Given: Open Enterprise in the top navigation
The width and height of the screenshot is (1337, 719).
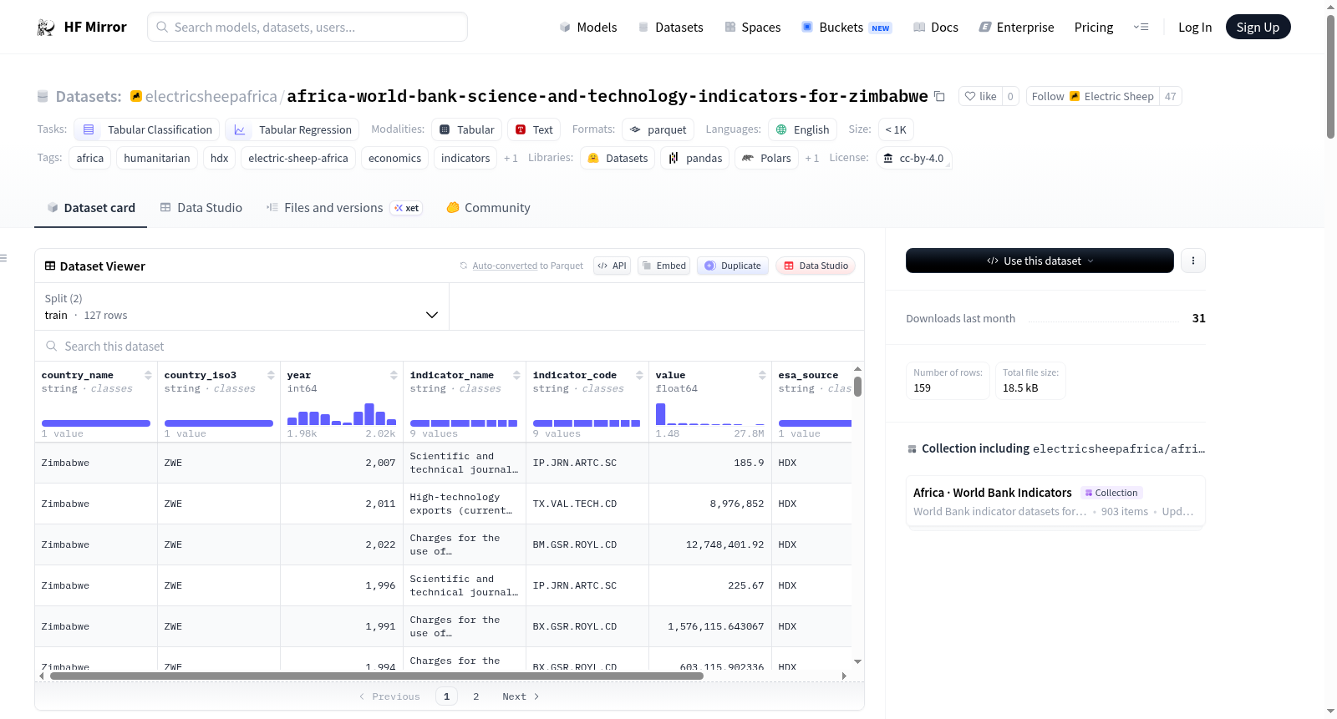Looking at the screenshot, I should click(x=1016, y=27).
